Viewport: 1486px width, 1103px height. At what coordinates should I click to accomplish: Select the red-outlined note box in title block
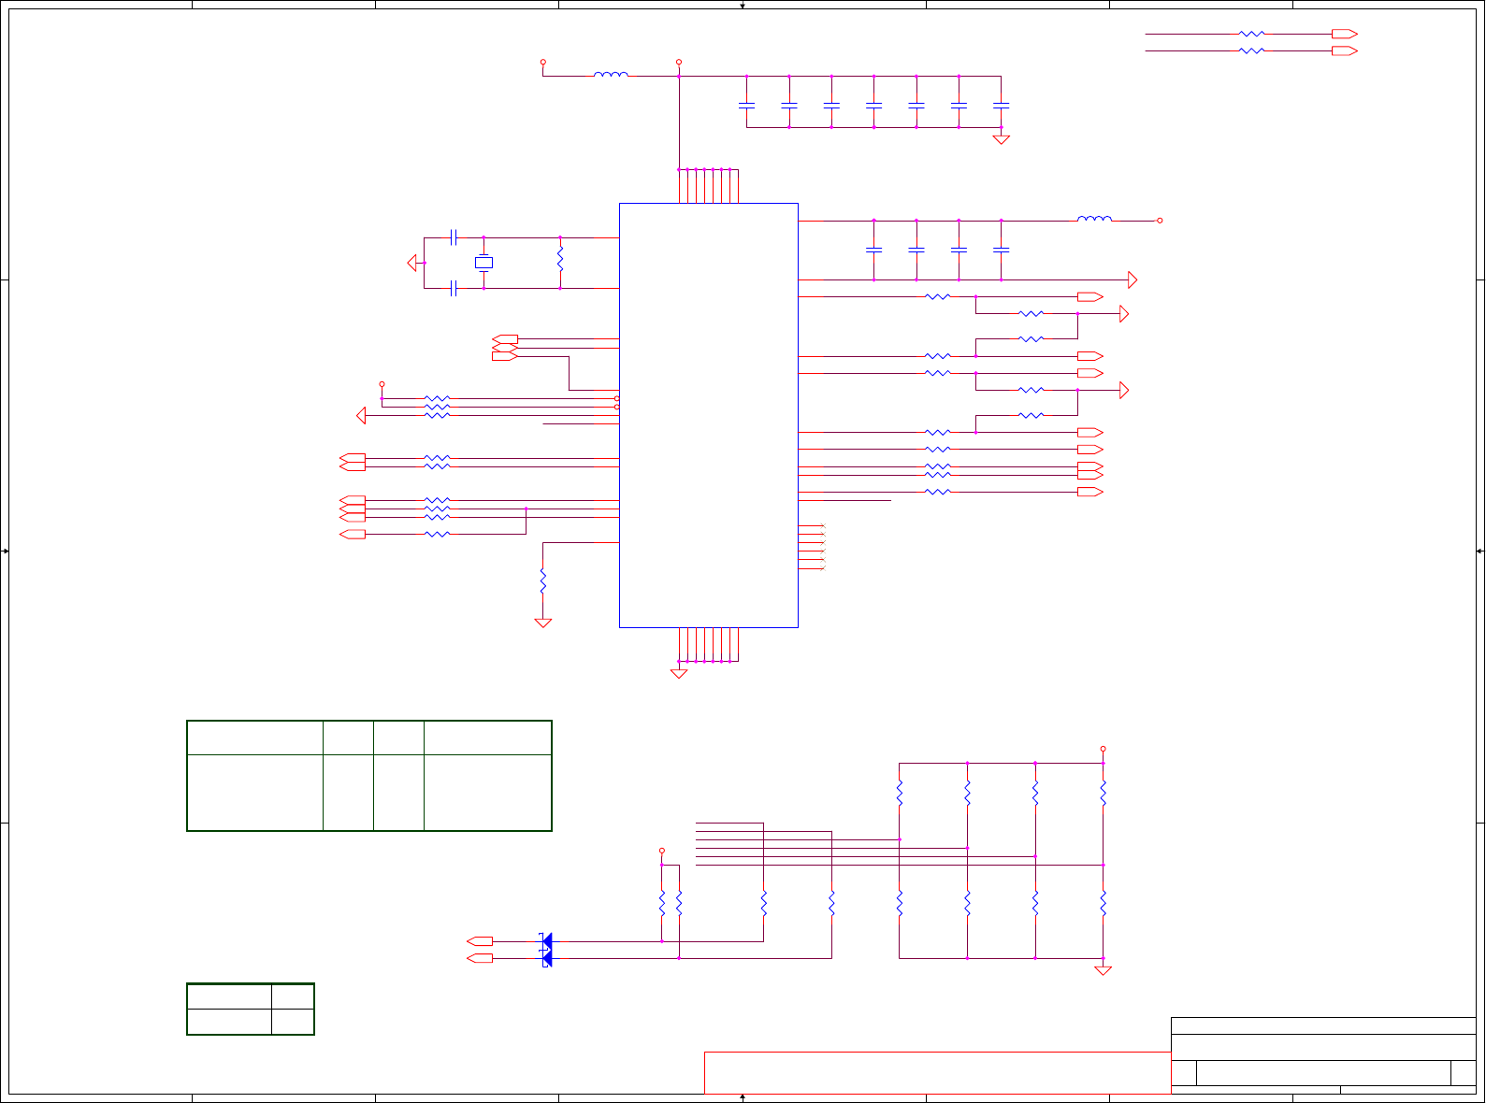pyautogui.click(x=937, y=1072)
